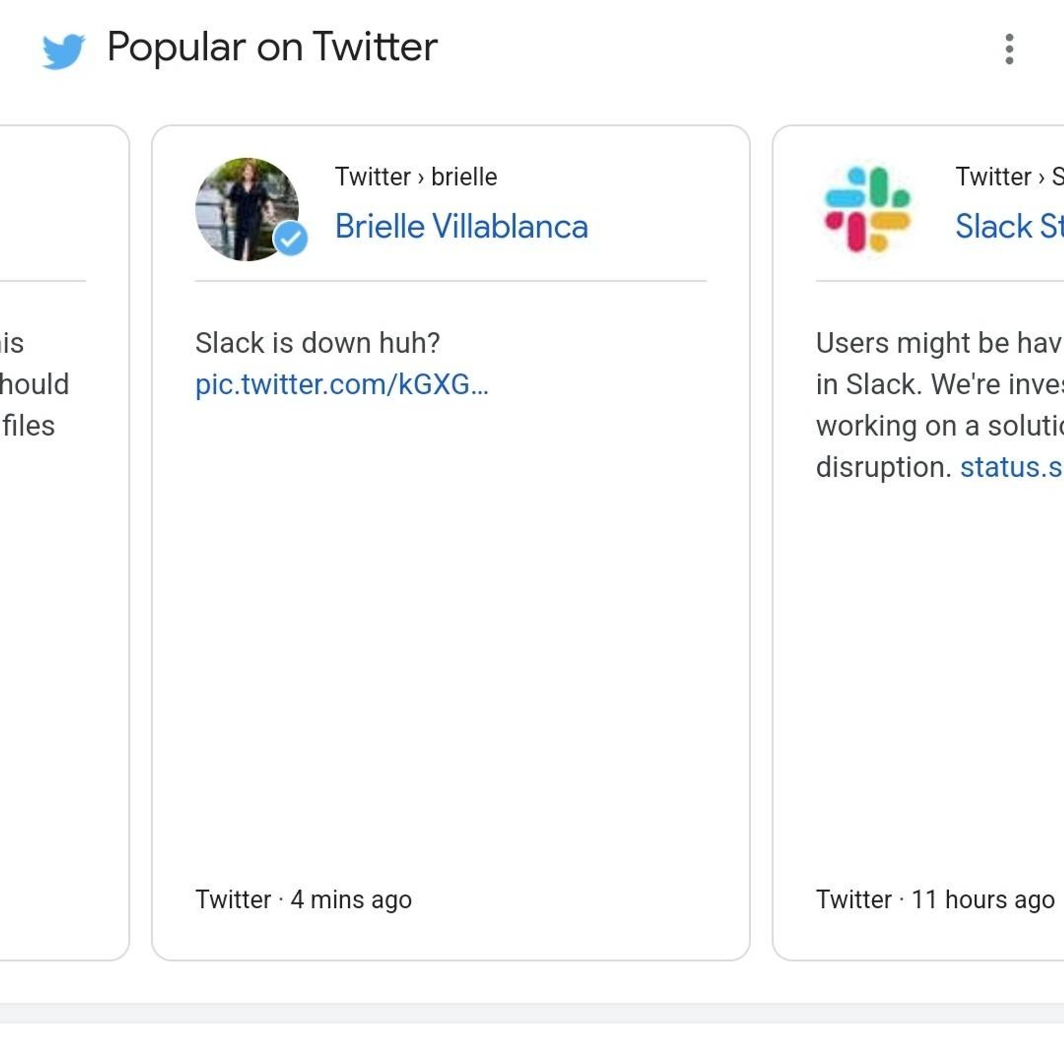Select the partially visible left tweet card
1064x1047 pixels.
pyautogui.click(x=64, y=543)
